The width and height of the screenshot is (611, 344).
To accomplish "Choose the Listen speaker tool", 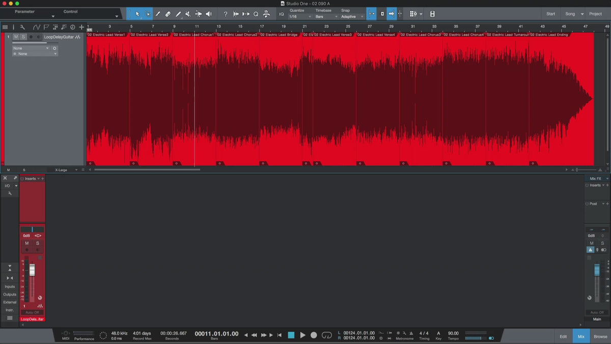I will (208, 14).
